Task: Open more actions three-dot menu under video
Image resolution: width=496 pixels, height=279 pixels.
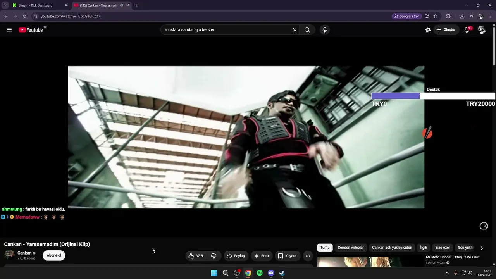Action: click(x=308, y=256)
